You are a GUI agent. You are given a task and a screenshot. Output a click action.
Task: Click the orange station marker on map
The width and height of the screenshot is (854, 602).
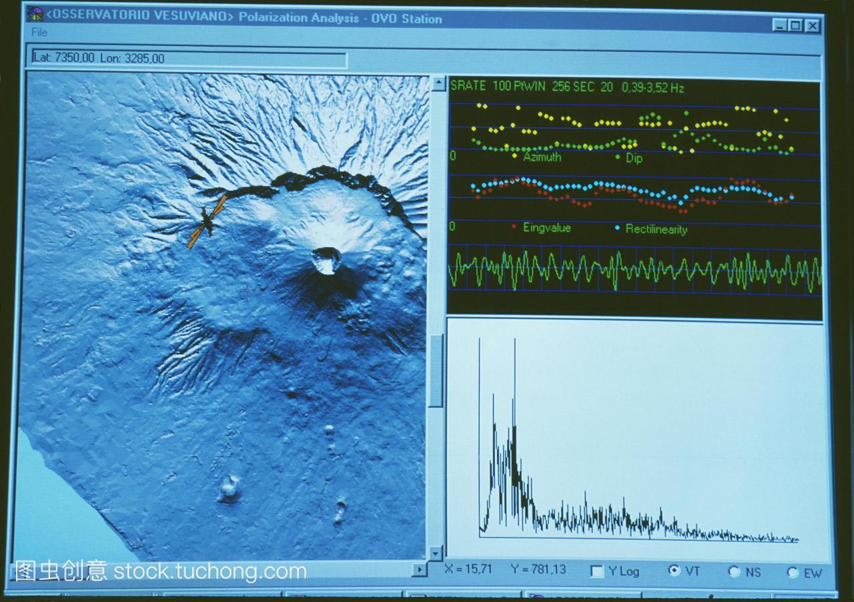pos(206,222)
